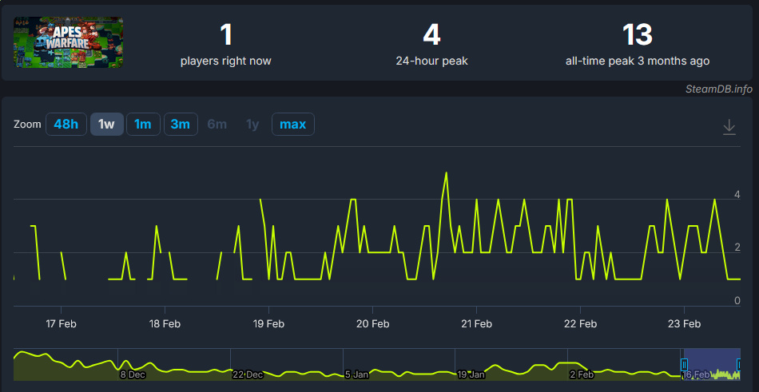Click the '20 Feb' axis label
This screenshot has height=392, width=759.
(x=373, y=324)
